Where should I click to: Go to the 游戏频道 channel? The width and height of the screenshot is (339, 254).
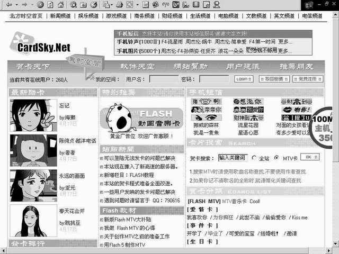(117, 16)
